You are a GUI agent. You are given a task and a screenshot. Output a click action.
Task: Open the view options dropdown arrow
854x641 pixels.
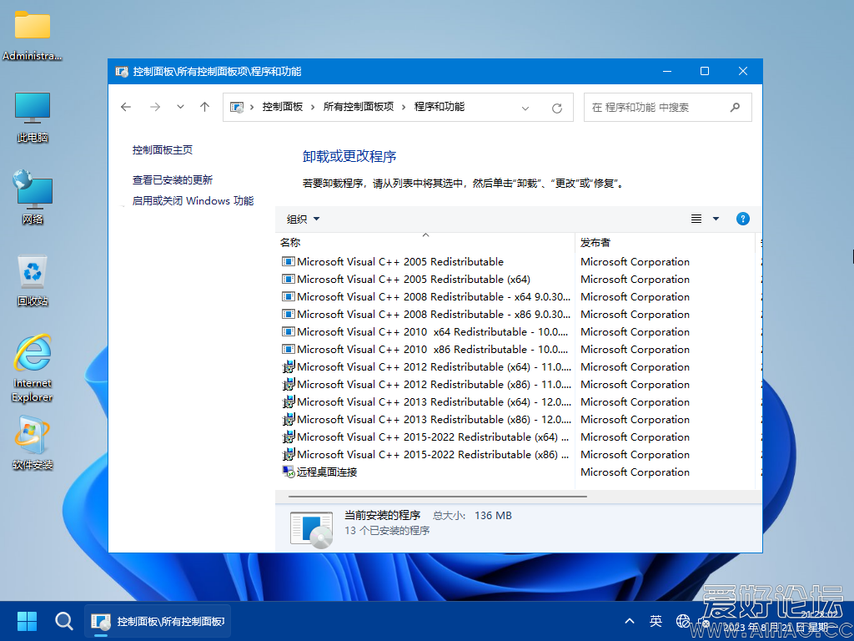(x=716, y=219)
